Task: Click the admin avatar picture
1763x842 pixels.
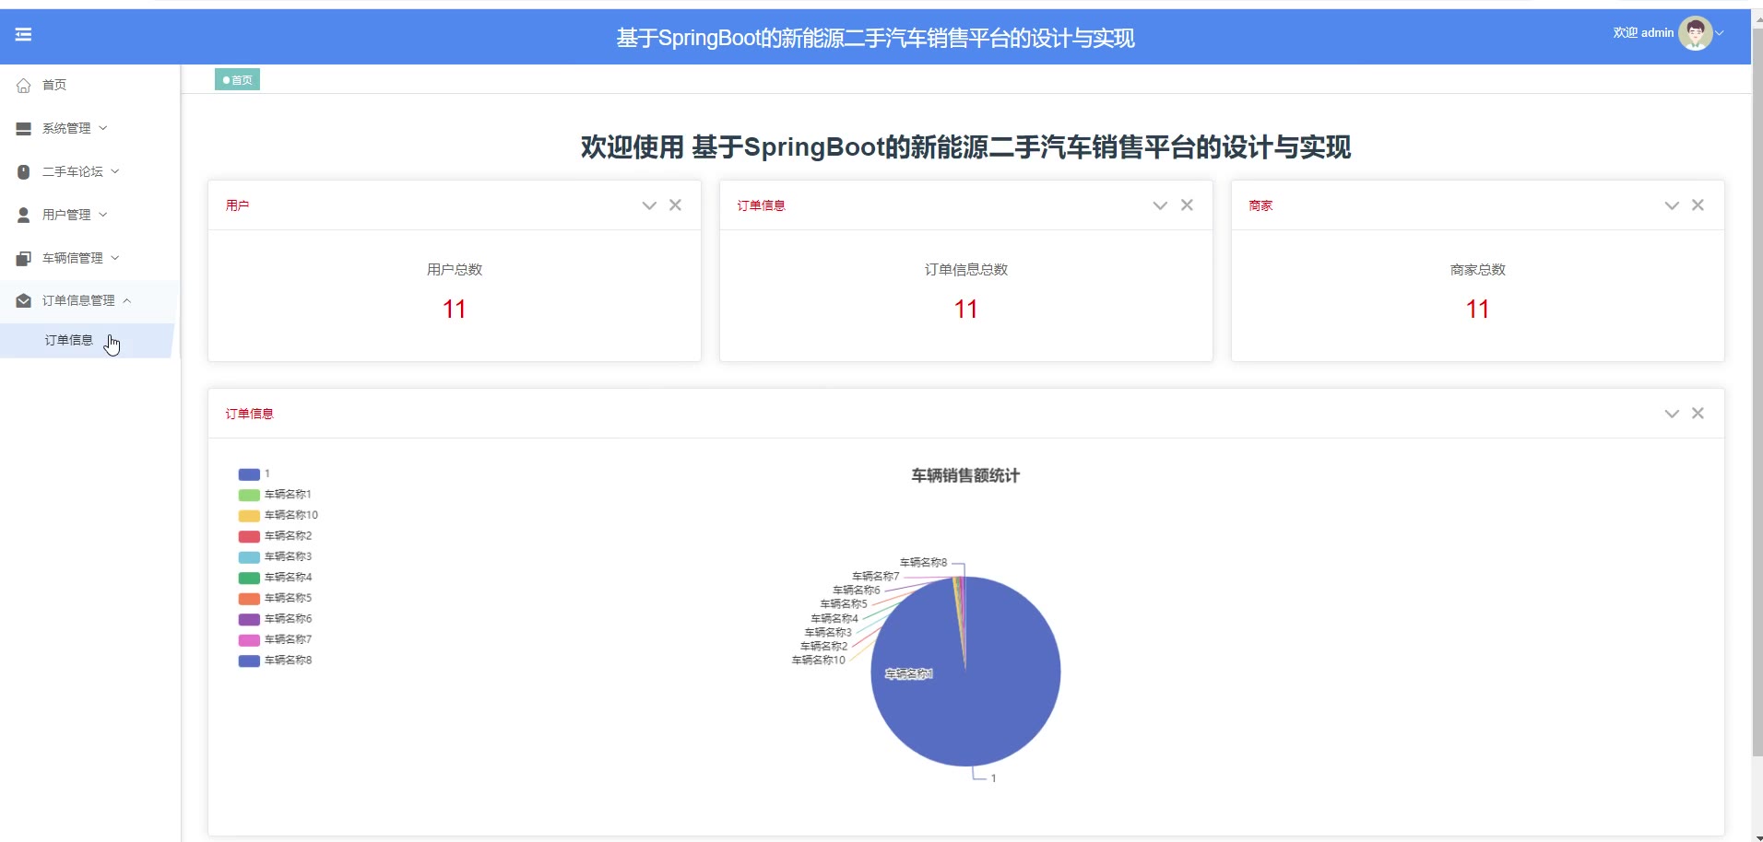Action: 1695,33
